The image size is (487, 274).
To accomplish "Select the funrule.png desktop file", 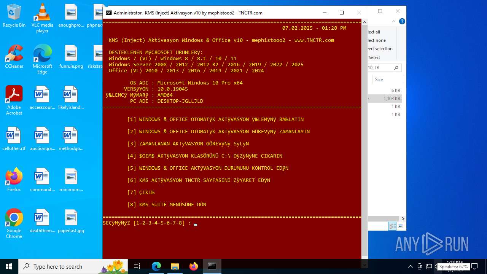I will coord(71,57).
